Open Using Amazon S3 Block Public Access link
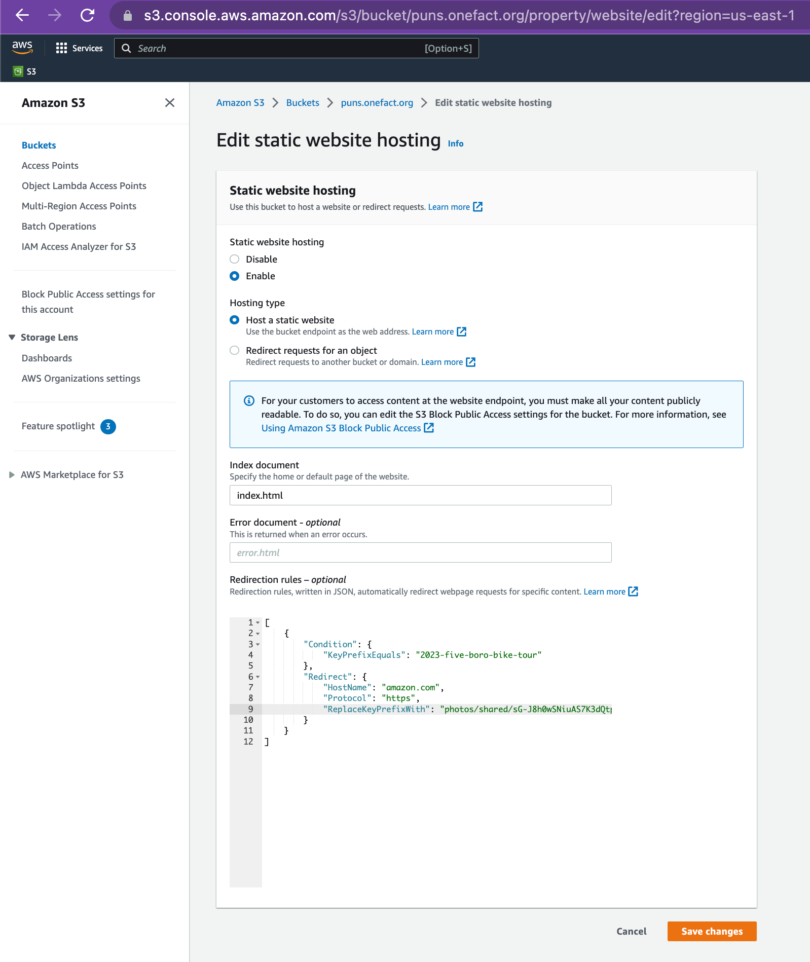810x962 pixels. [x=348, y=428]
